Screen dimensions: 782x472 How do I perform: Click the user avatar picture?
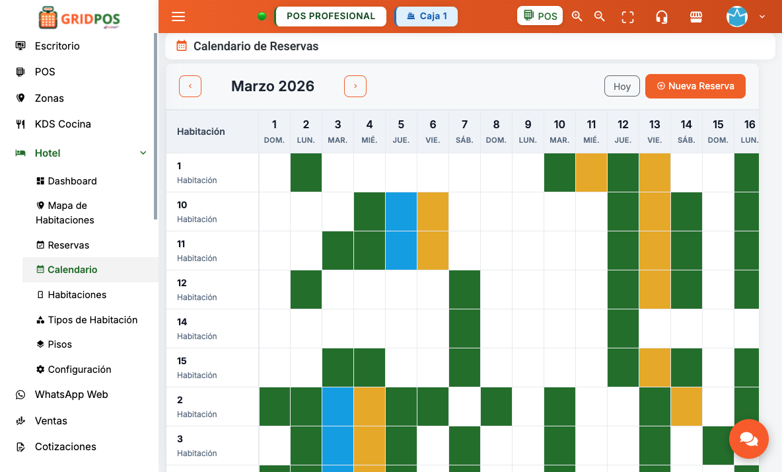coord(737,17)
